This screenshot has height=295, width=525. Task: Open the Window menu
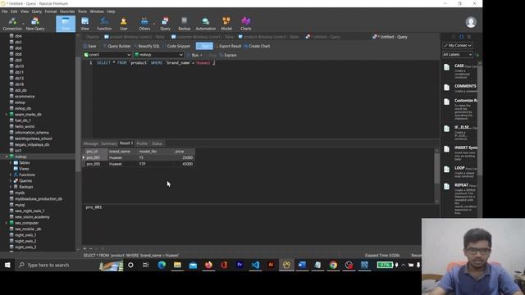coord(97,11)
